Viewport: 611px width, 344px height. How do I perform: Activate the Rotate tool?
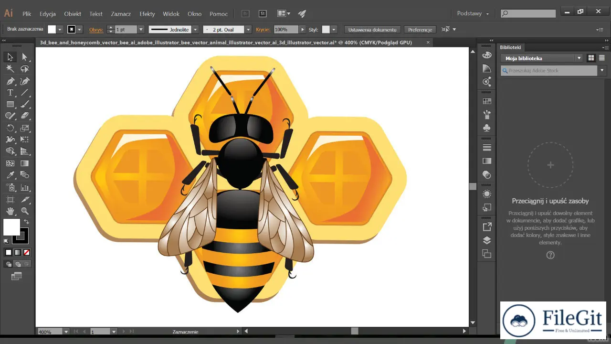click(10, 128)
